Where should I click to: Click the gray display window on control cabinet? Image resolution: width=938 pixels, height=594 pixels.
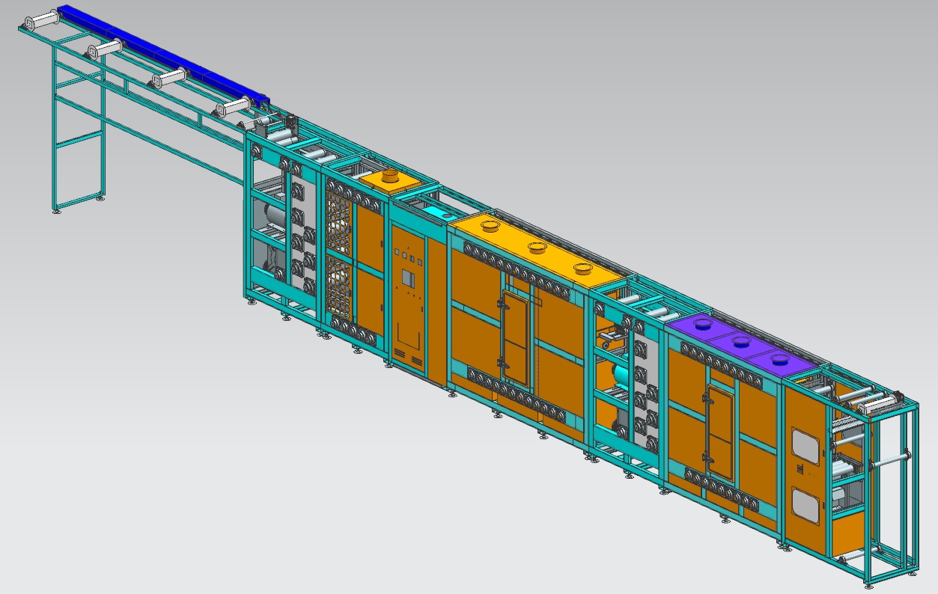409,279
